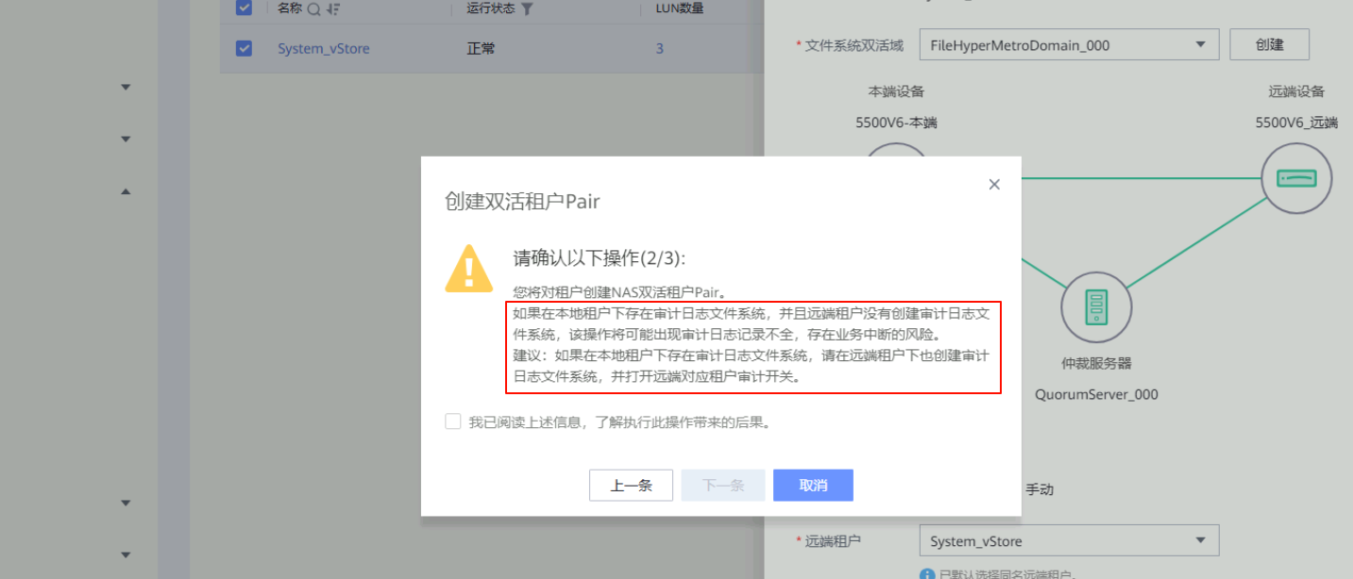Click the 创建 button beside domain dropdown
This screenshot has width=1353, height=579.
coord(1269,44)
